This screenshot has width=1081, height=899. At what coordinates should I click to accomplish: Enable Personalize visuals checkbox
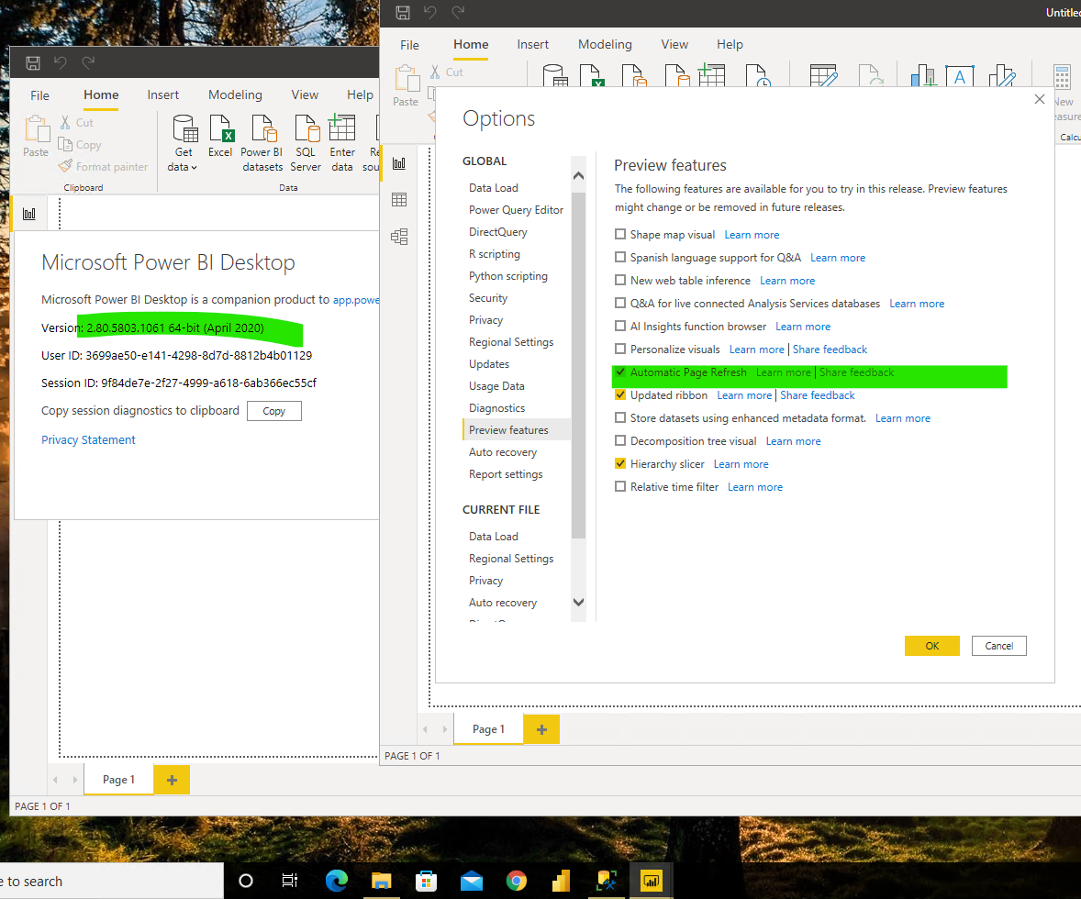(620, 349)
